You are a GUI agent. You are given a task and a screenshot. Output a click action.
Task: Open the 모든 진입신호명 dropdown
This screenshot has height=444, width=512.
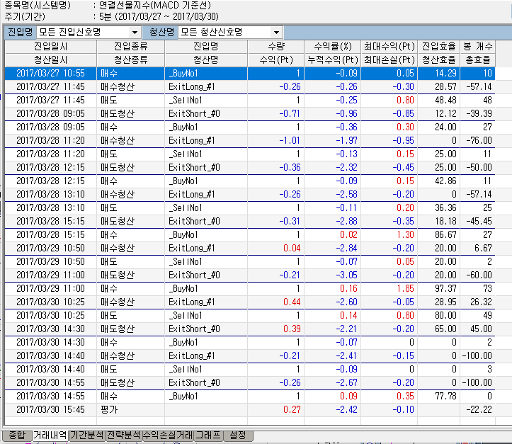(x=89, y=33)
